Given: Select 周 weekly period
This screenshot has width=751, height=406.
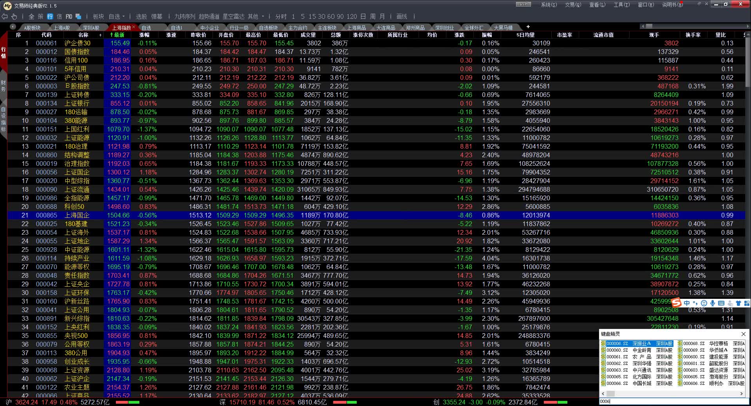Looking at the screenshot, I should 373,16.
